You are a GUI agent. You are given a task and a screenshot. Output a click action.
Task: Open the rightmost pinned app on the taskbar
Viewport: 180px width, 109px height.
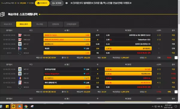coord(32,107)
